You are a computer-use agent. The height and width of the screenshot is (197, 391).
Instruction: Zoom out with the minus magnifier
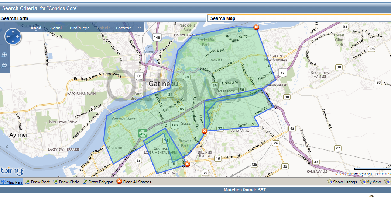pos(4,65)
